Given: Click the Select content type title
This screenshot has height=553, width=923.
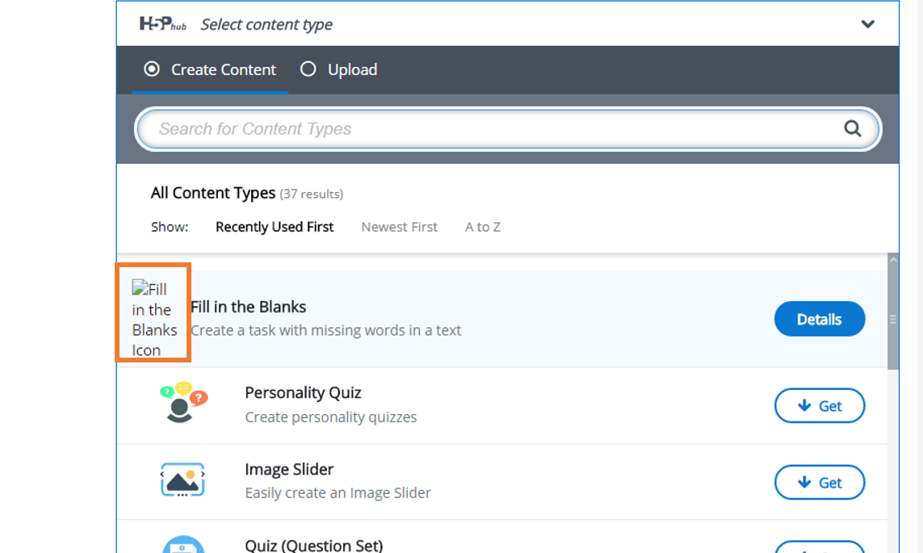Looking at the screenshot, I should point(266,25).
